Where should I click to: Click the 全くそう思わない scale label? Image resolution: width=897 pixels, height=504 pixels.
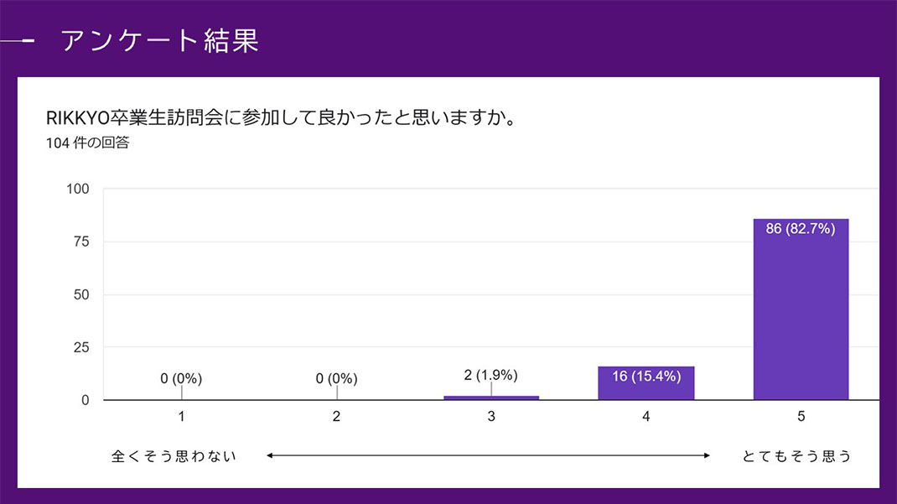(x=174, y=456)
